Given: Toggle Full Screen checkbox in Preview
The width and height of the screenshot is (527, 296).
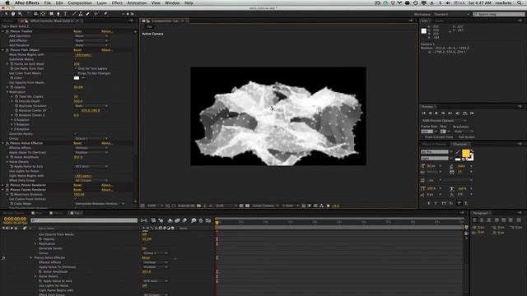Looking at the screenshot, I should tap(456, 137).
